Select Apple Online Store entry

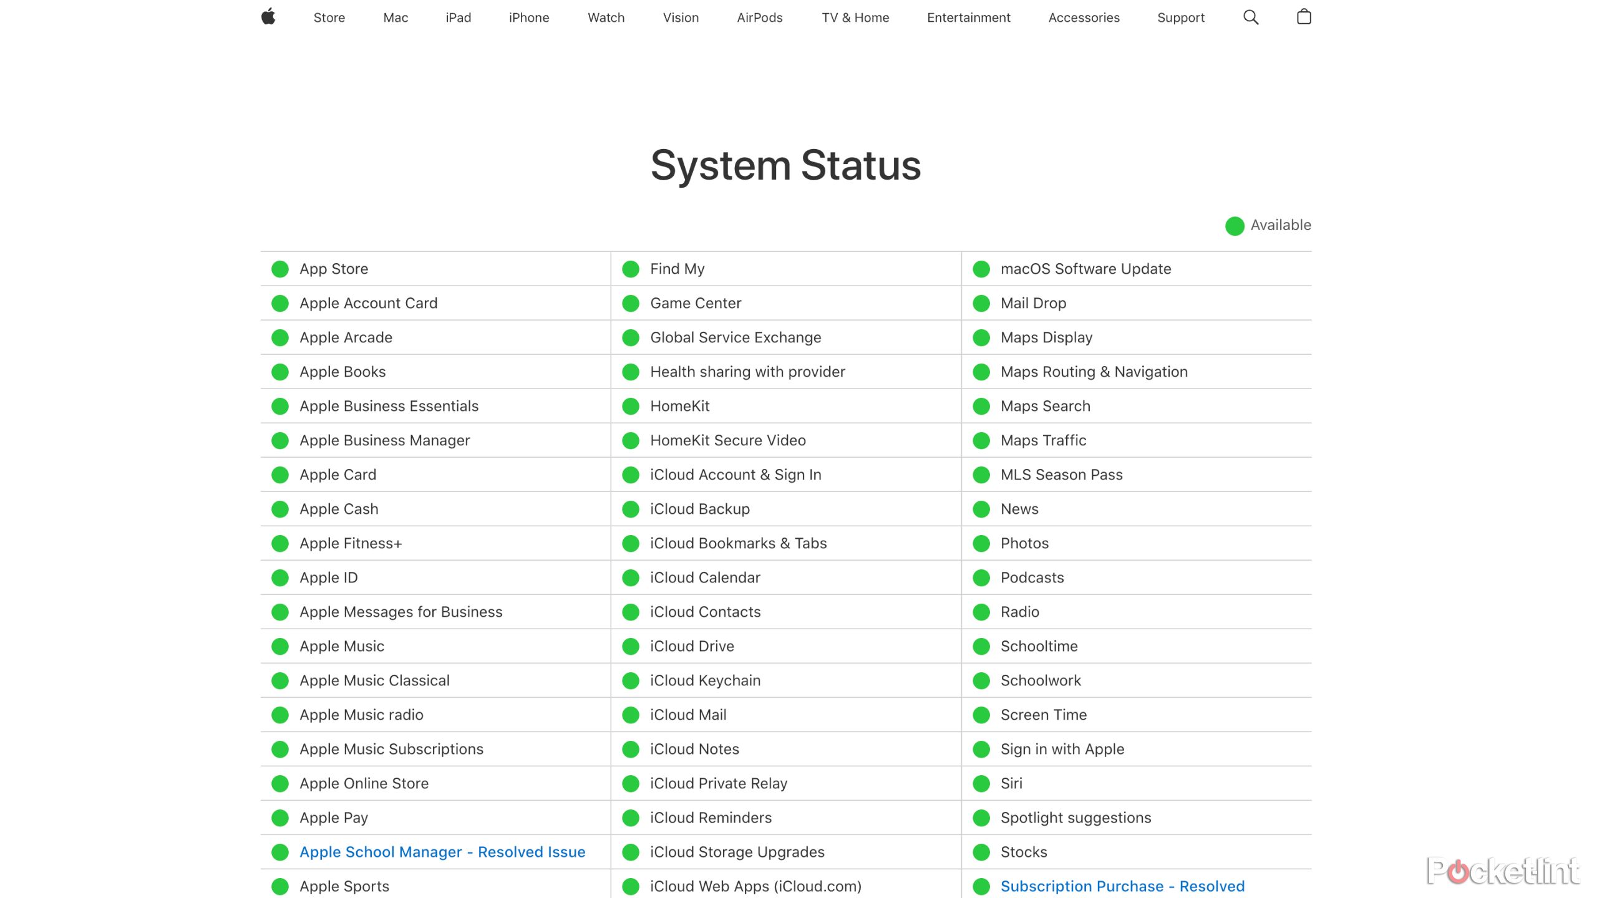[435, 783]
